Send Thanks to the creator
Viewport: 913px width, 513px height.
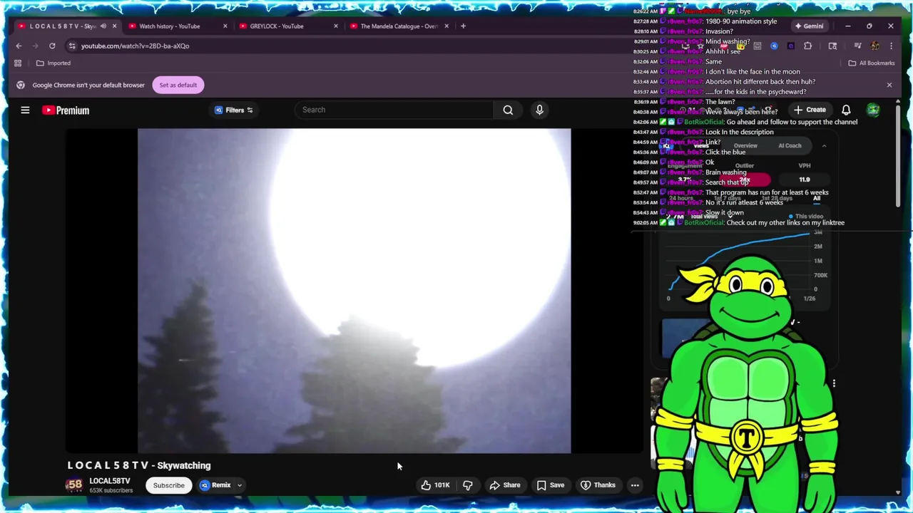598,485
